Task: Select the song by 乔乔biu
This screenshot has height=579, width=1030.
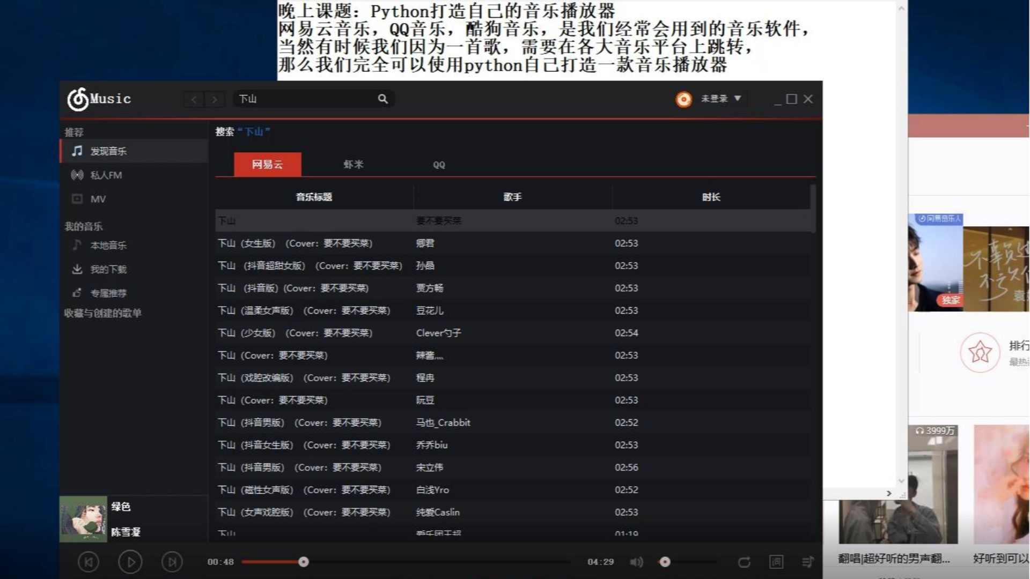Action: (x=513, y=445)
